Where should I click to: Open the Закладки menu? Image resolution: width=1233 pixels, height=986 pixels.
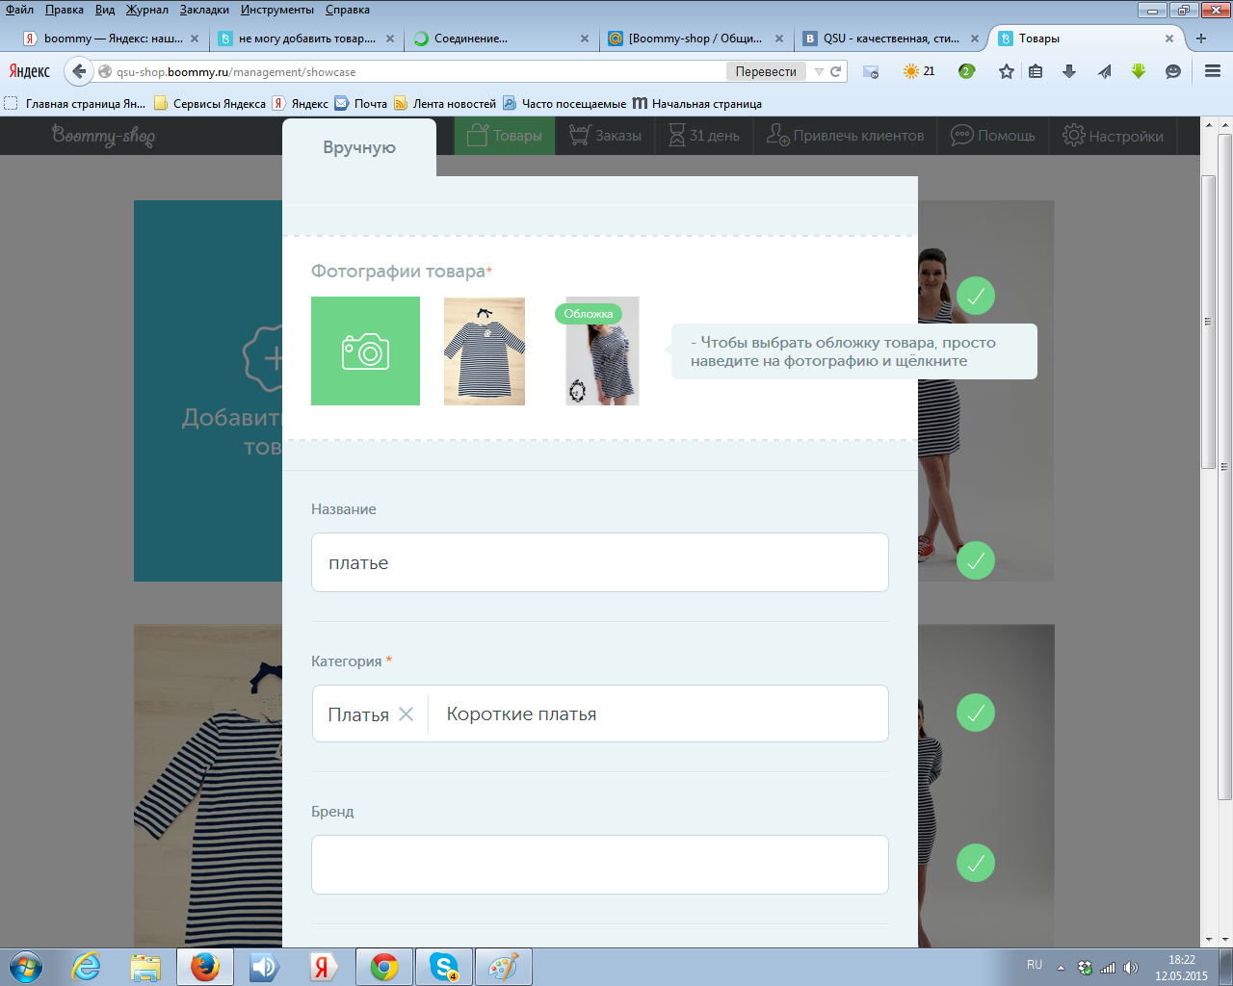point(204,10)
